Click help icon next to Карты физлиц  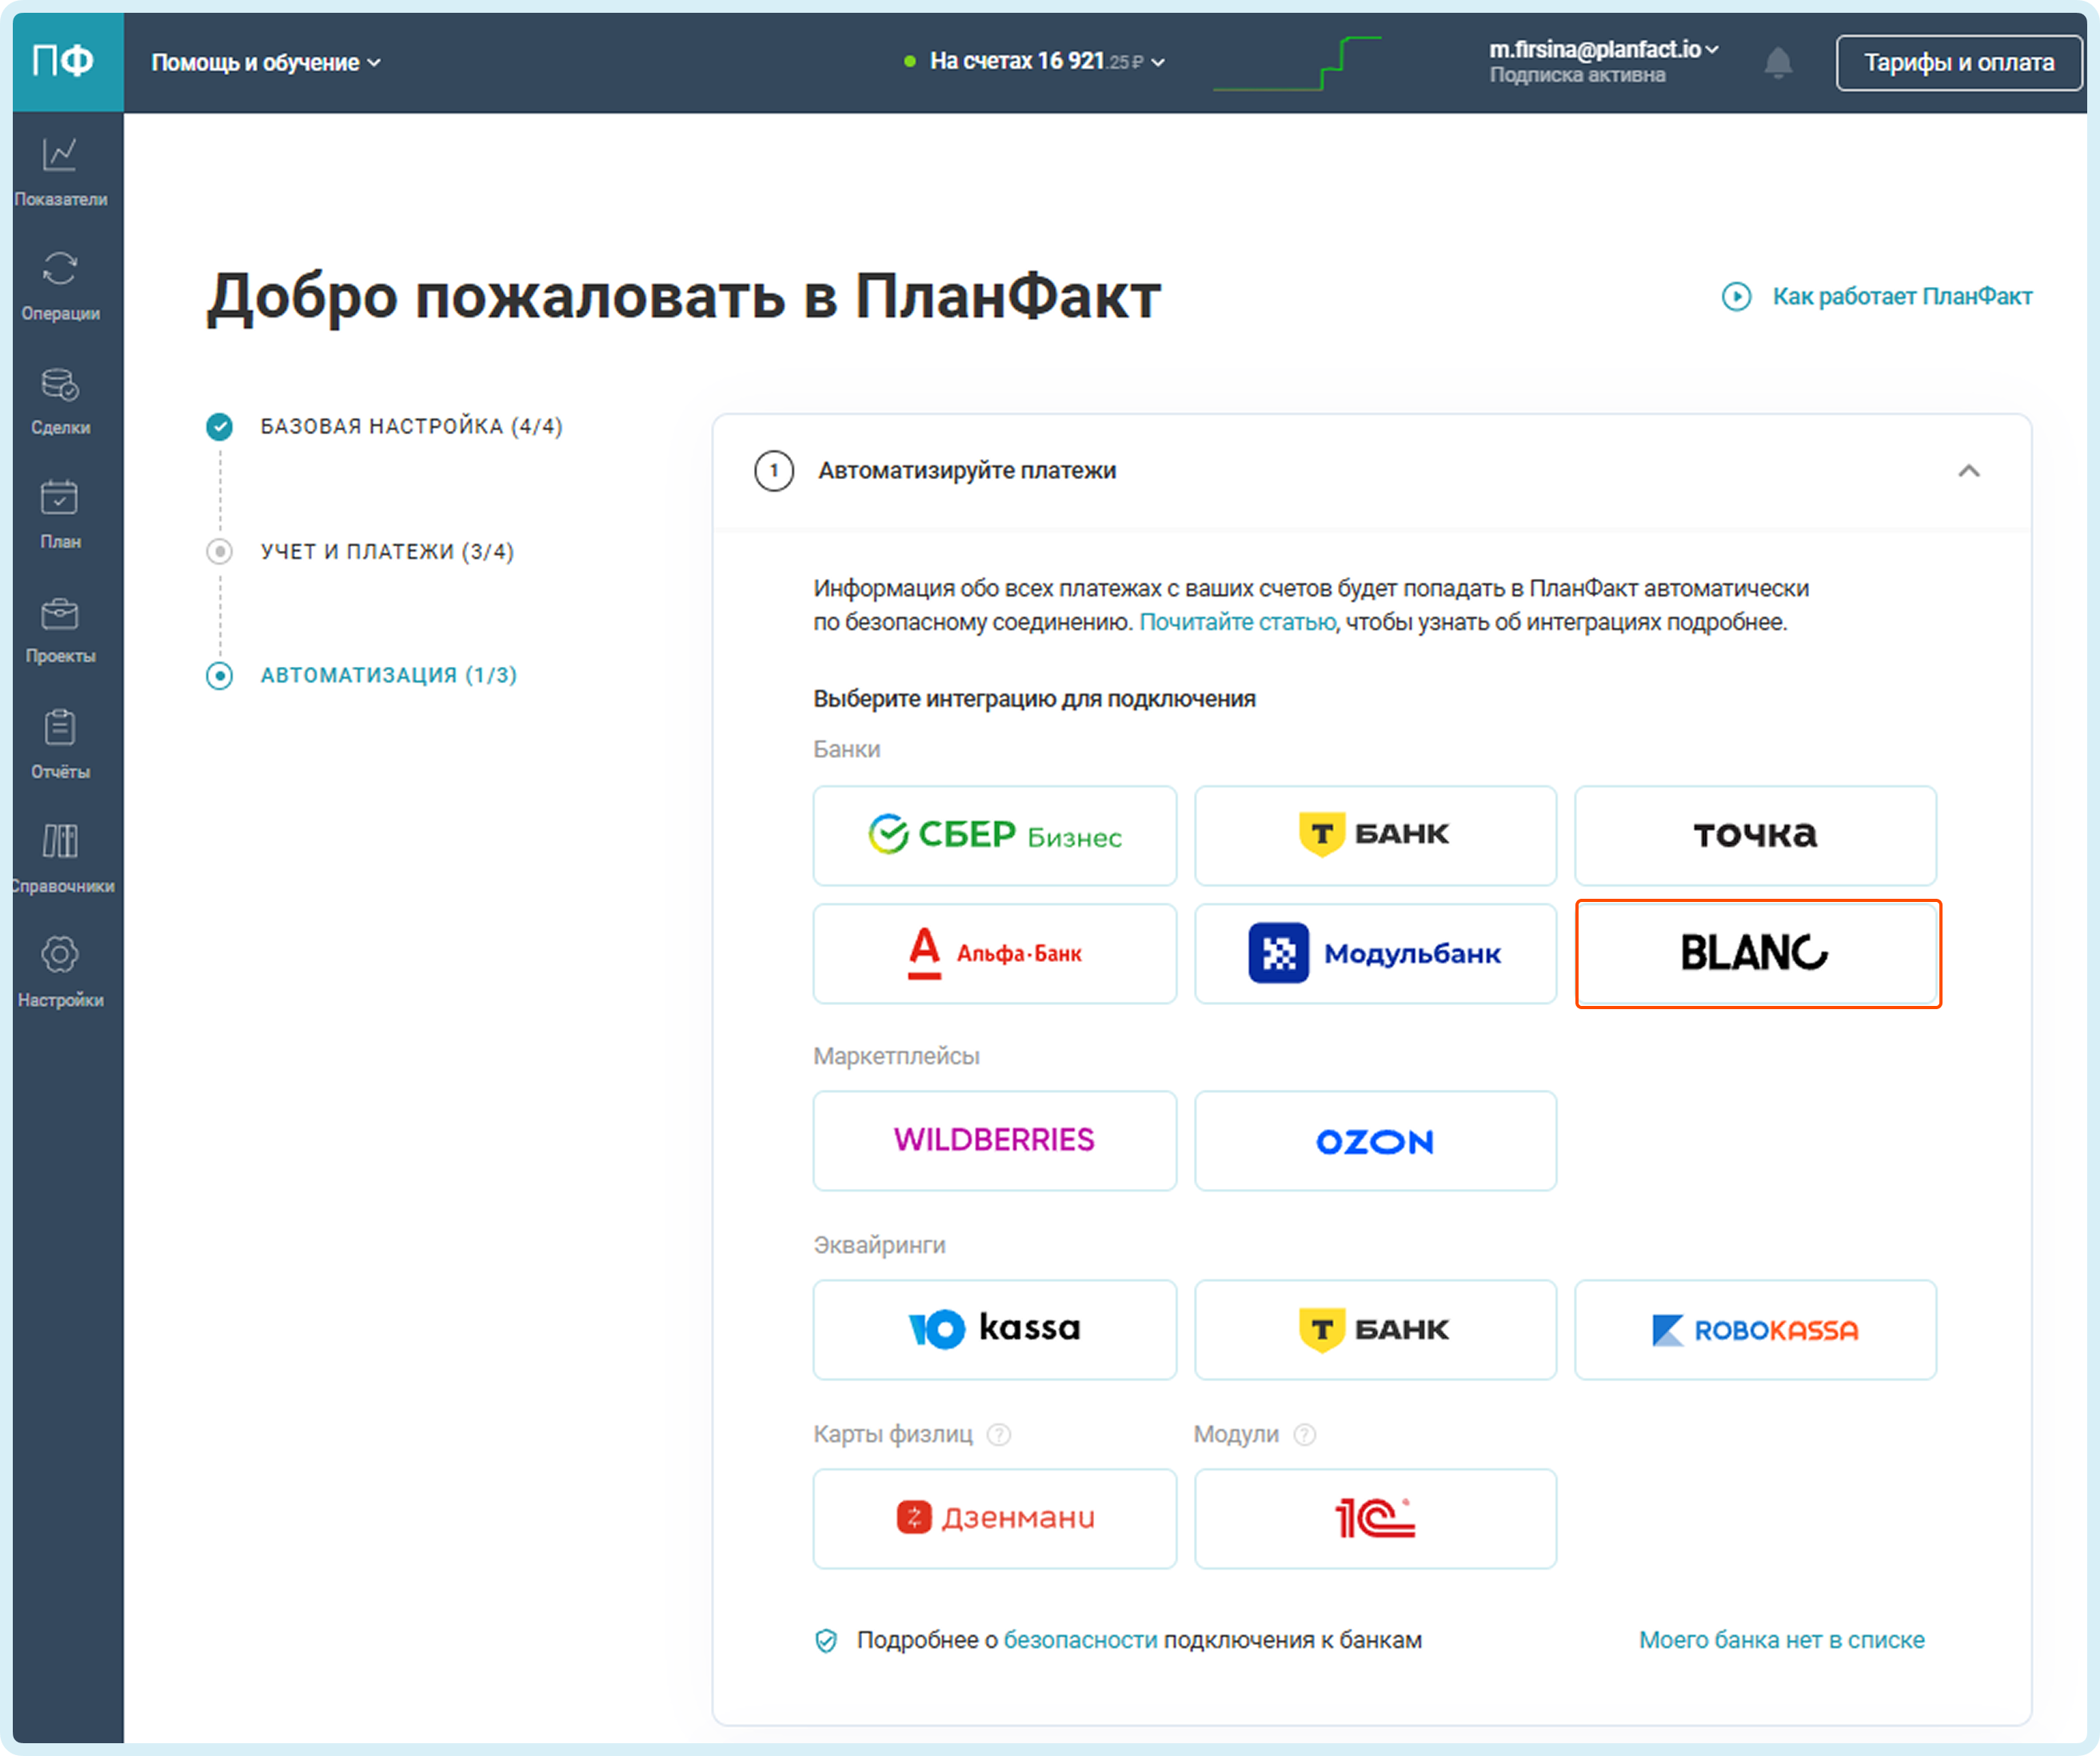[999, 1434]
